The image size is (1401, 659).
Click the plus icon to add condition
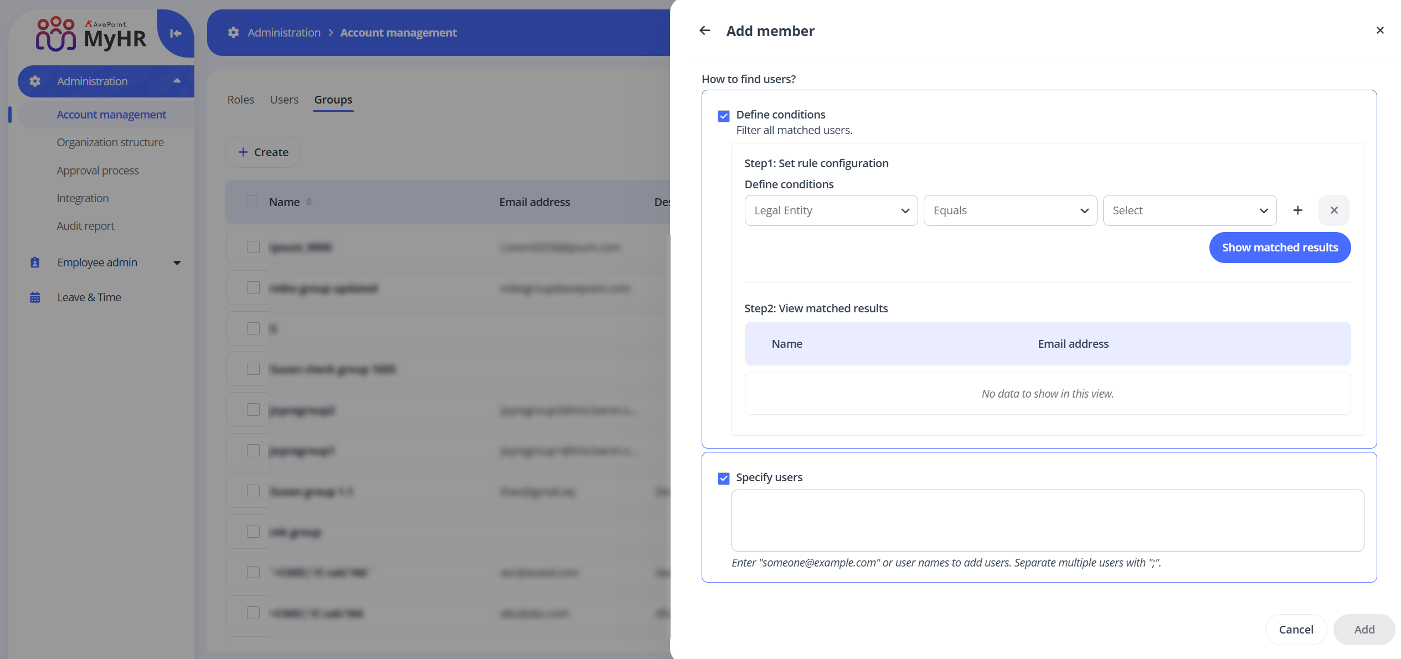pos(1297,210)
